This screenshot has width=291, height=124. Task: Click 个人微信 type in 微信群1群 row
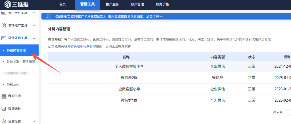pos(217,100)
